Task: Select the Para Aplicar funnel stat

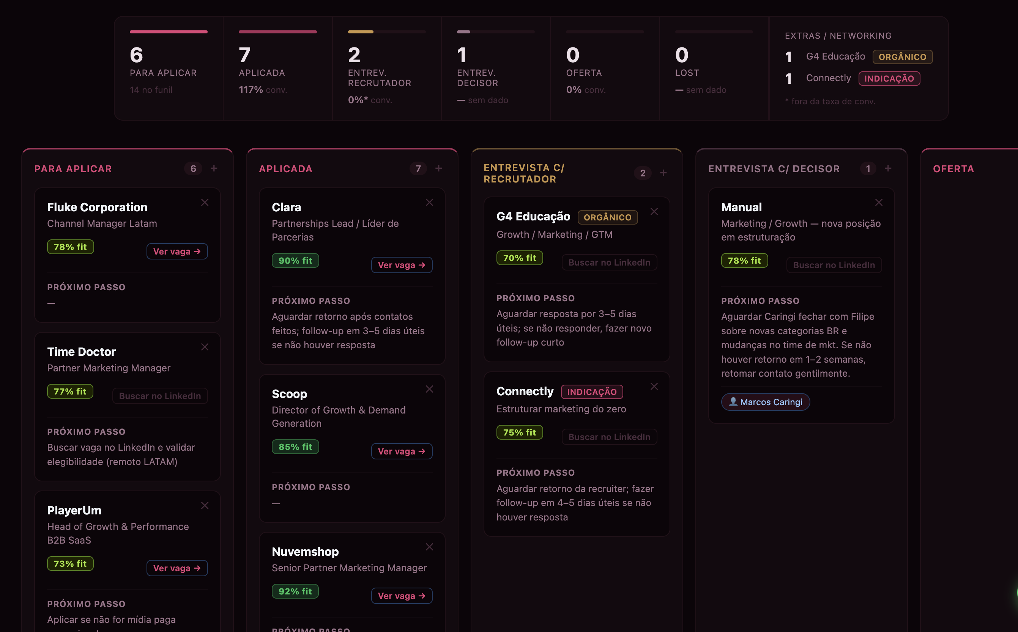Action: (x=169, y=68)
